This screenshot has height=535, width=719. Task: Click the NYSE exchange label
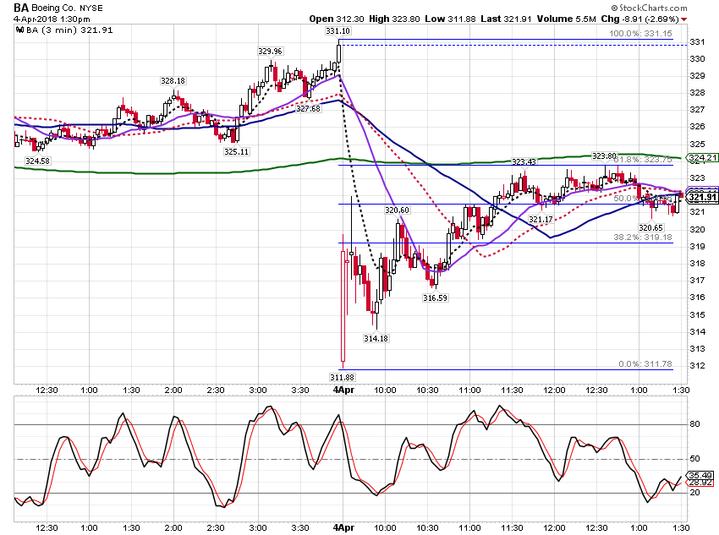pos(91,8)
